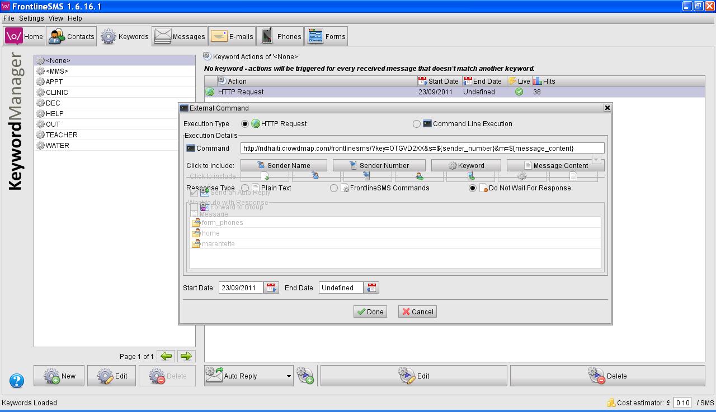Insert Sender Number into command
The image size is (716, 412).
point(379,165)
